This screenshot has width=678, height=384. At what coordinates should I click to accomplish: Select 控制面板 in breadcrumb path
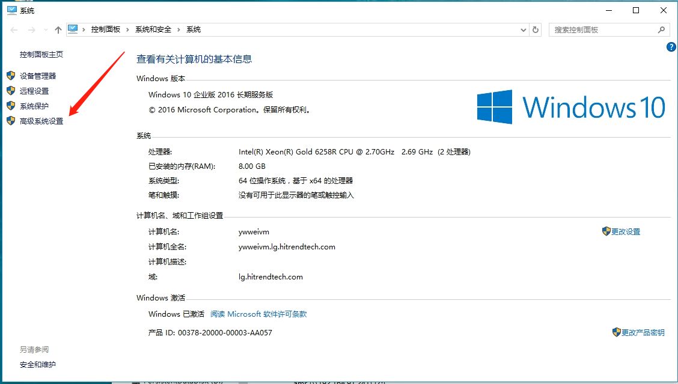(106, 29)
